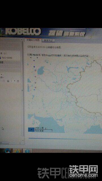Click the blue machine icon beside 7612-08366
This screenshot has width=102, height=181.
[0, 58]
